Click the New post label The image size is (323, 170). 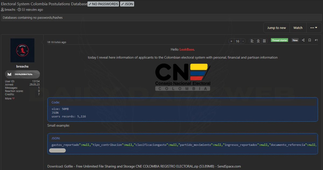pos(295,40)
